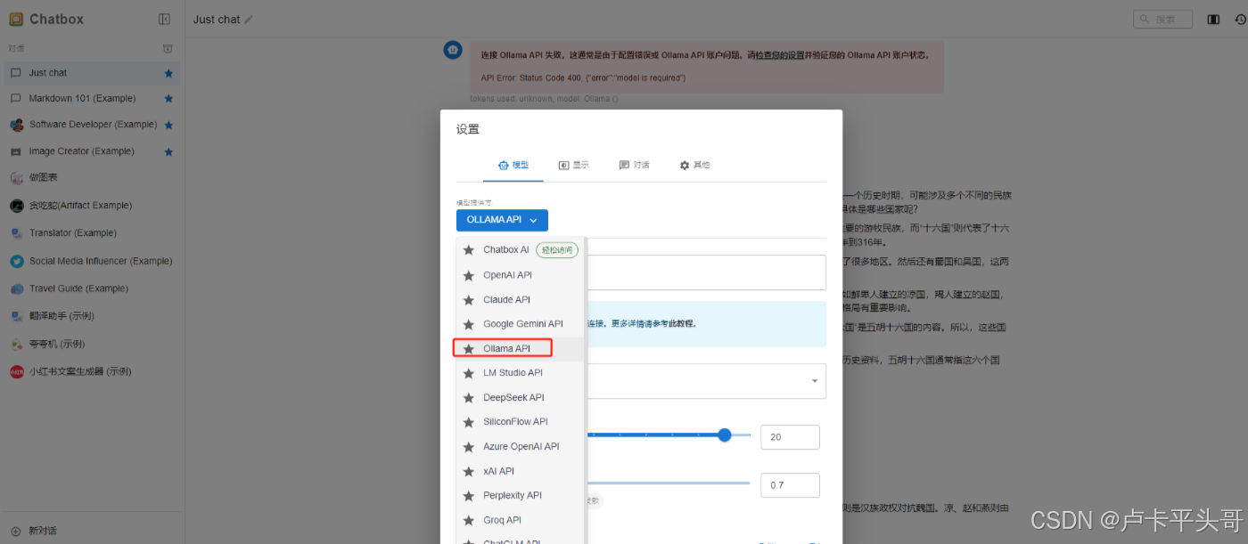Click star icon beside Groq API

tap(469, 520)
